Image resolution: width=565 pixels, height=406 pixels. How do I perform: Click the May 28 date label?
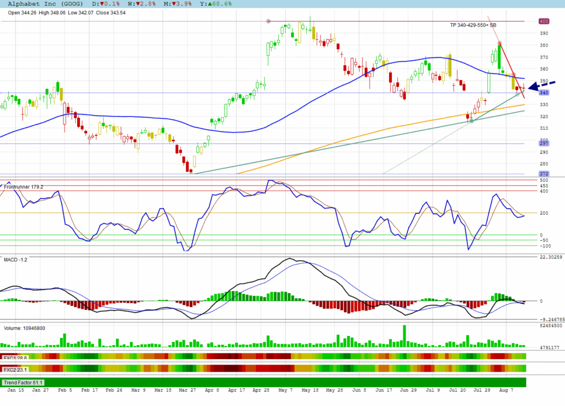(x=334, y=390)
